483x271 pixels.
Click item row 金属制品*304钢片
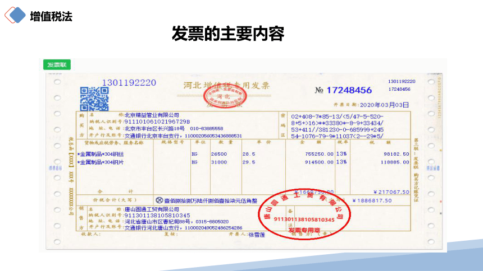coord(101,162)
